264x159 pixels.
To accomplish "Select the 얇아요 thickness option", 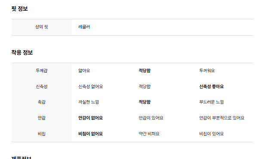I will [84, 70].
